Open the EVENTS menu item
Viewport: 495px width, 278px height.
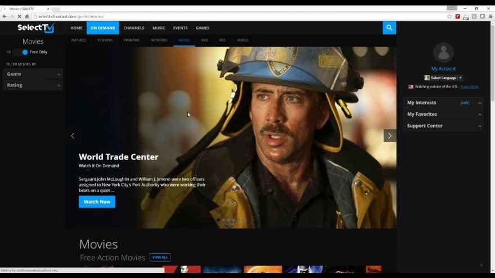180,28
